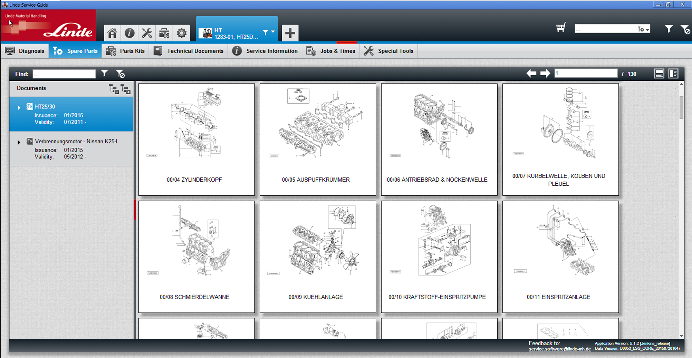Go to previous page arrow
This screenshot has height=358, width=692.
(x=531, y=74)
